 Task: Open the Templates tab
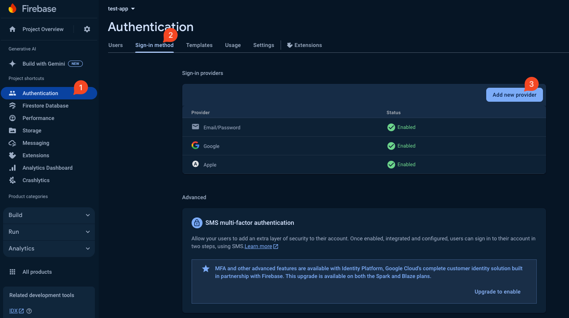tap(199, 45)
